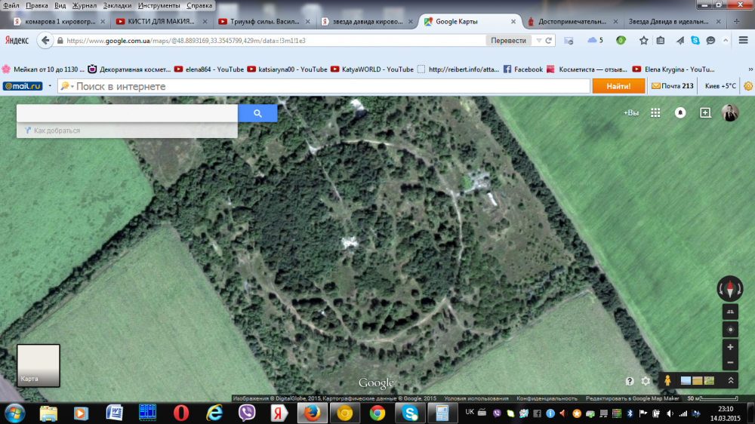The width and height of the screenshot is (755, 424).
Task: Select the first imagery thumbnail in the strip
Action: (x=686, y=381)
